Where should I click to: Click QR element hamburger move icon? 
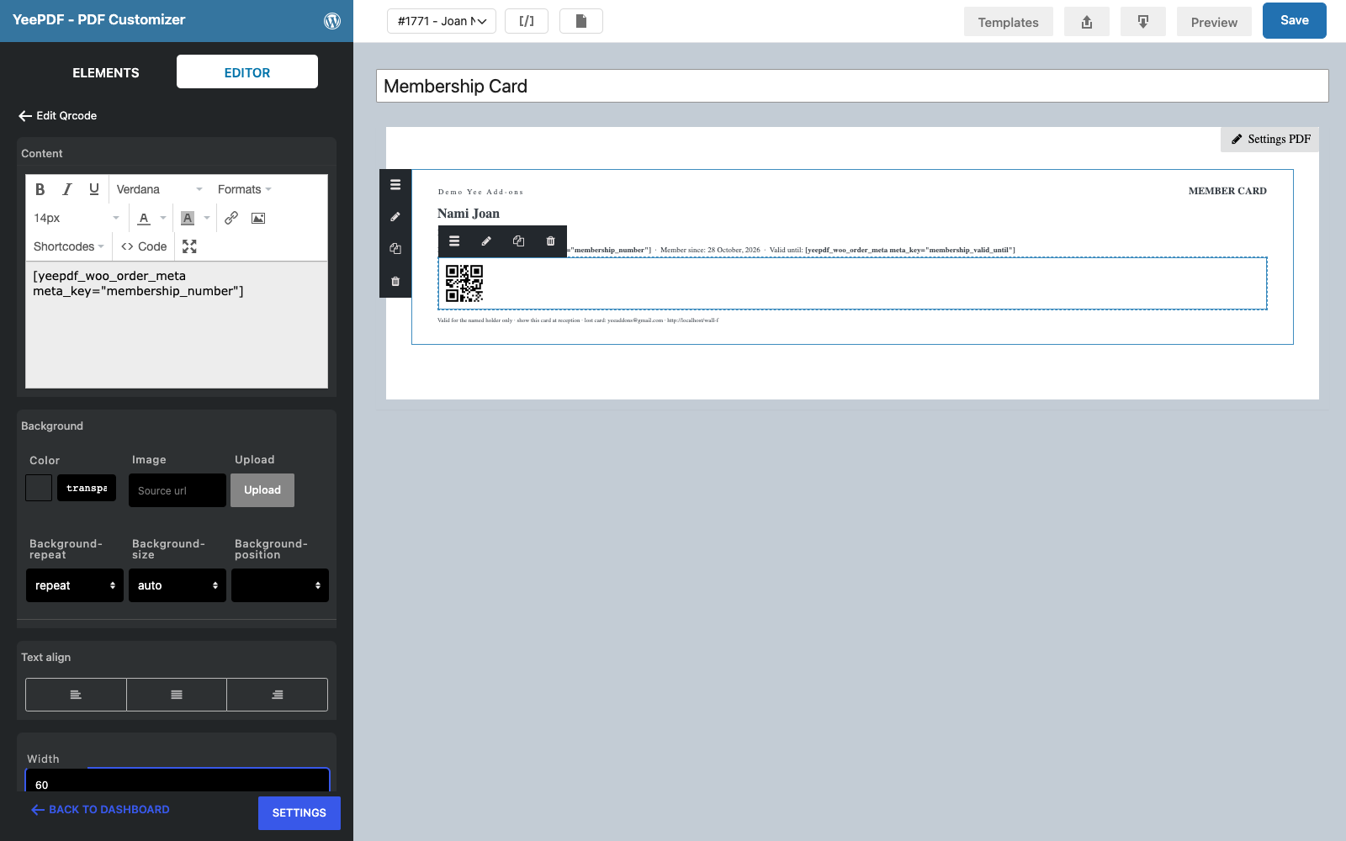point(454,241)
